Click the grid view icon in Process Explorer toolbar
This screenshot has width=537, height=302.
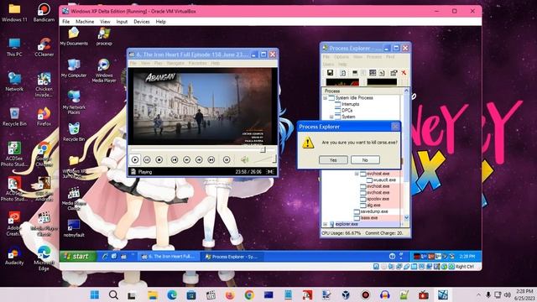[x=373, y=73]
